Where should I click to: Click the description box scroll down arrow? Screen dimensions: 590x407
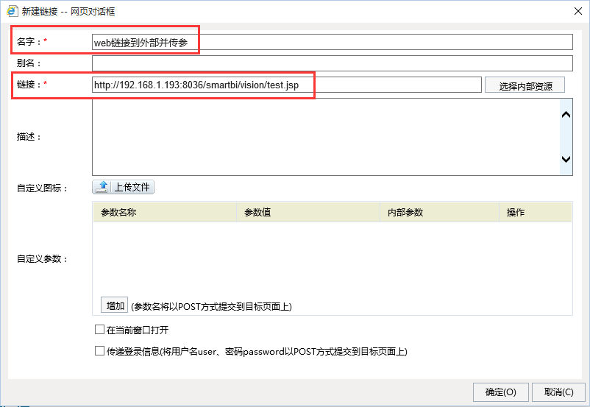coord(566,159)
